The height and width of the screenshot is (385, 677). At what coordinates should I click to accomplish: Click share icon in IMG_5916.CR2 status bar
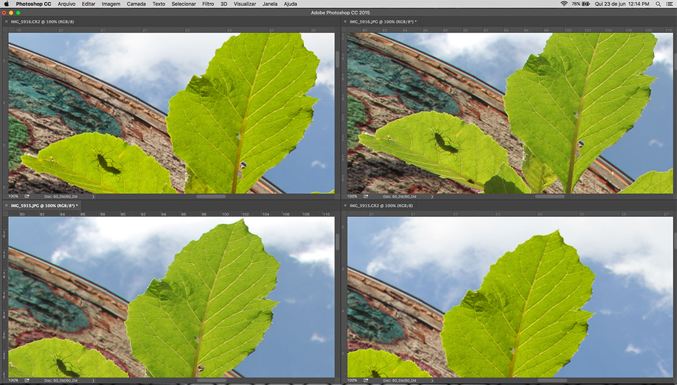coord(27,196)
